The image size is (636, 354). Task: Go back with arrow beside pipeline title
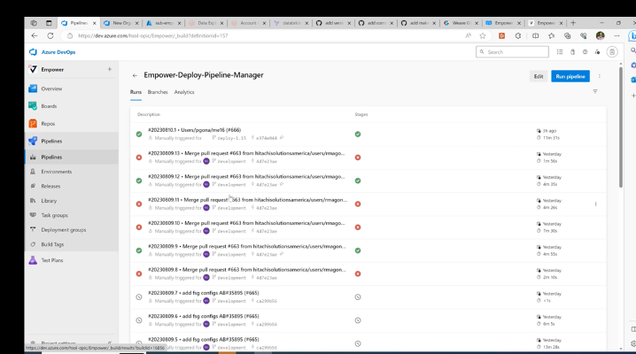tap(135, 75)
